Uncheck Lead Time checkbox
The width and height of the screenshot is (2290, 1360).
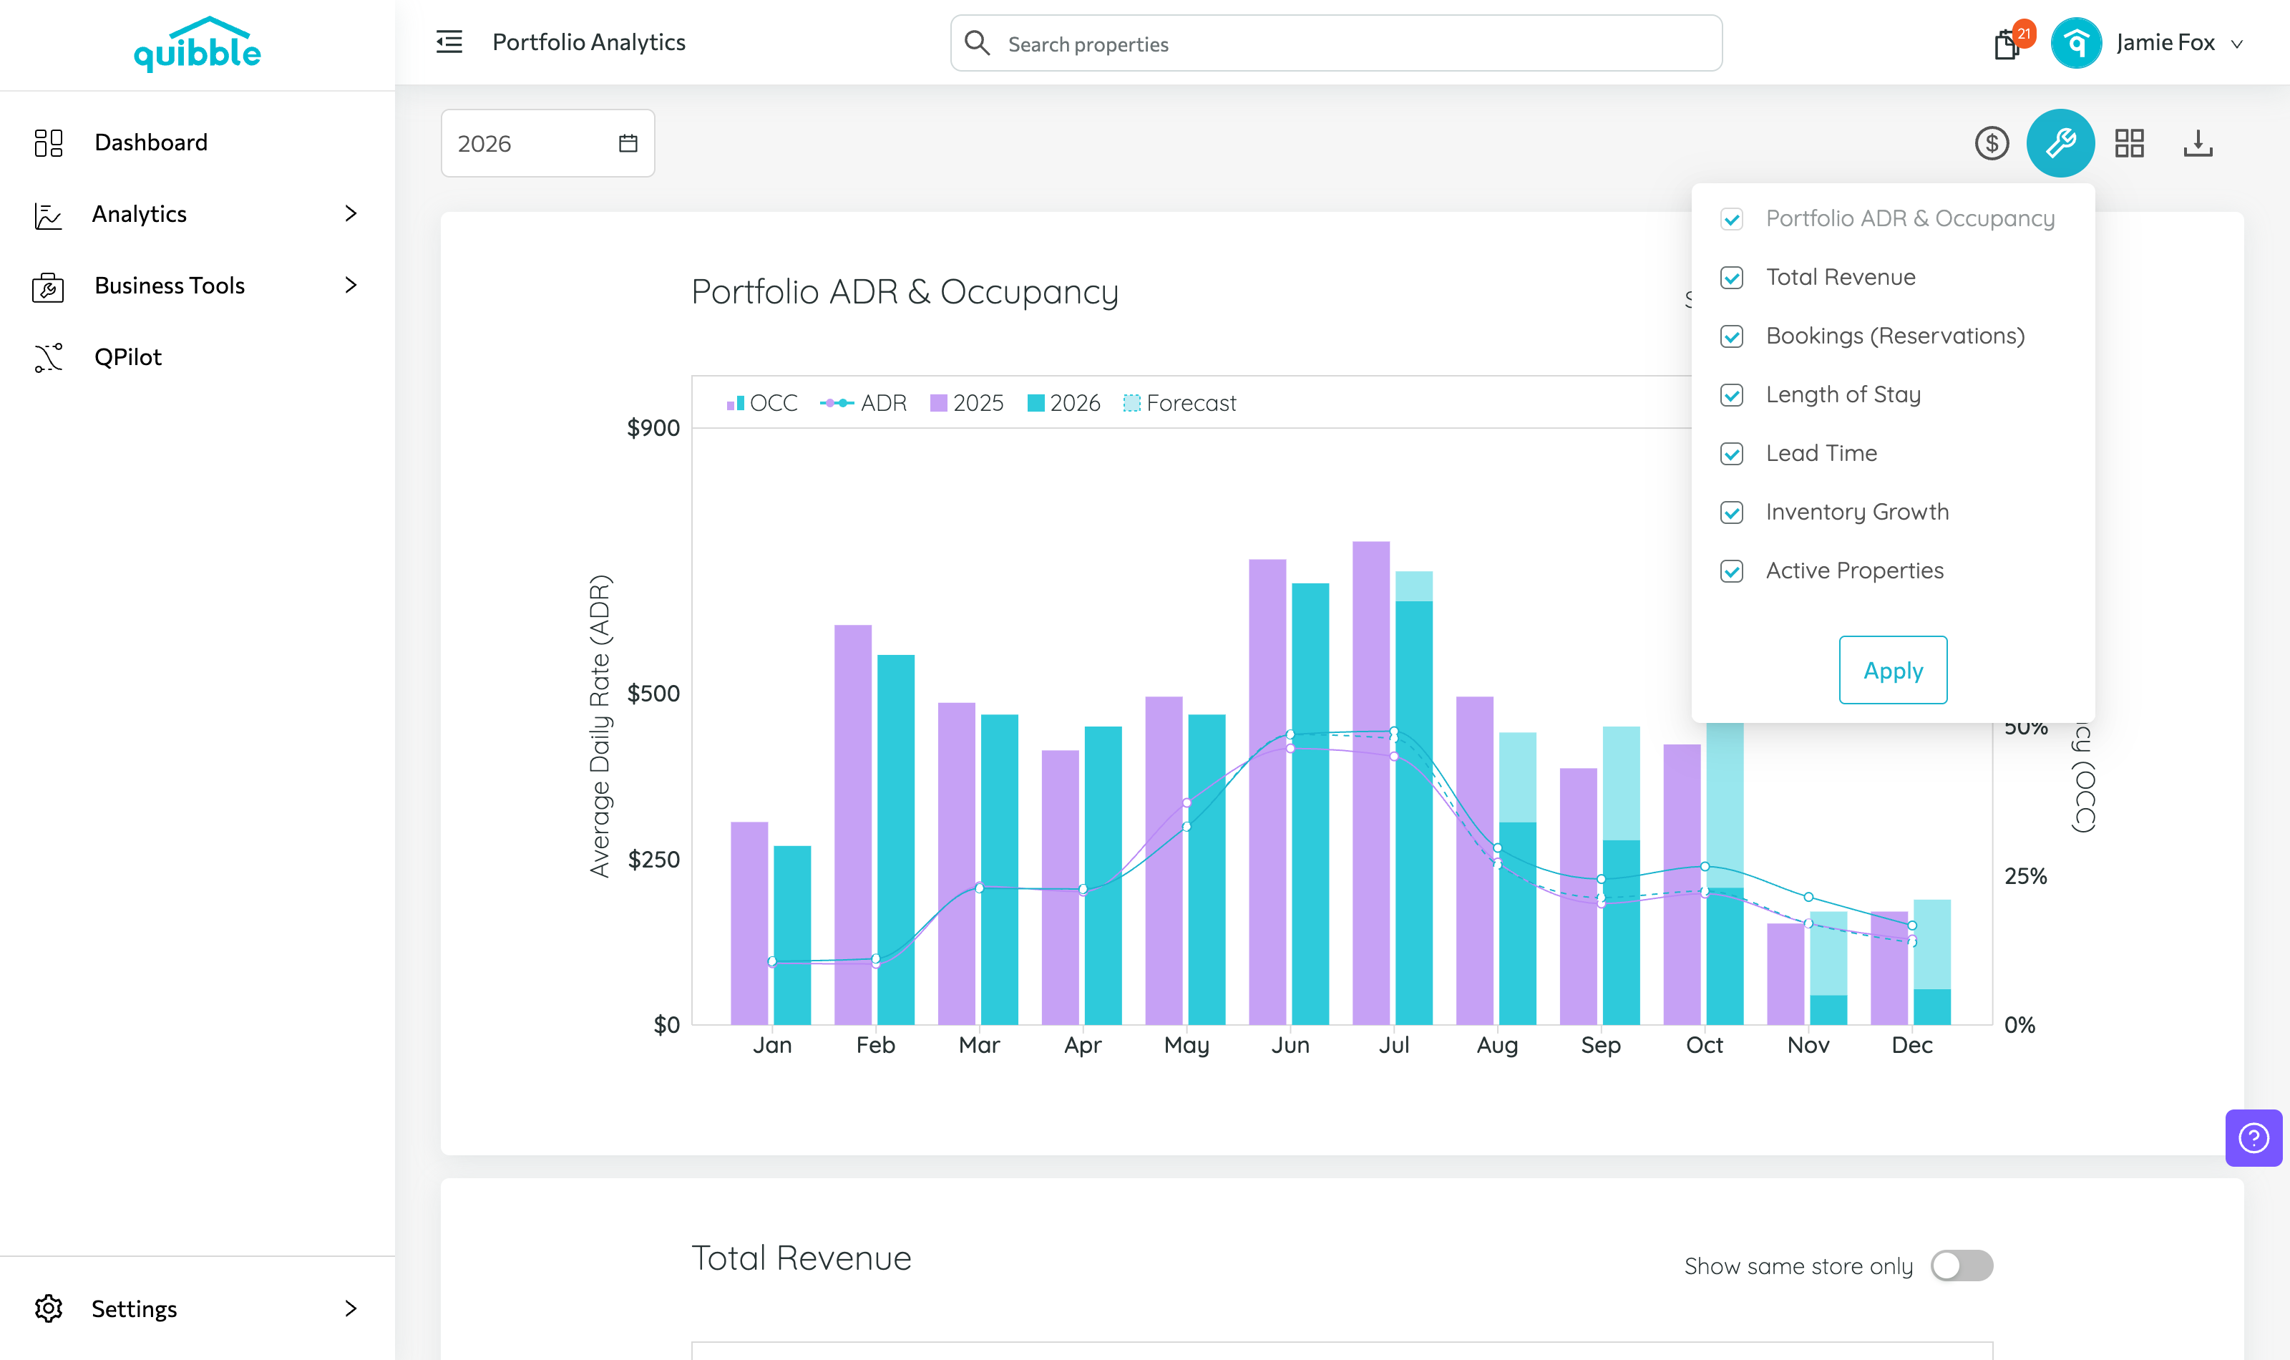pyautogui.click(x=1731, y=454)
